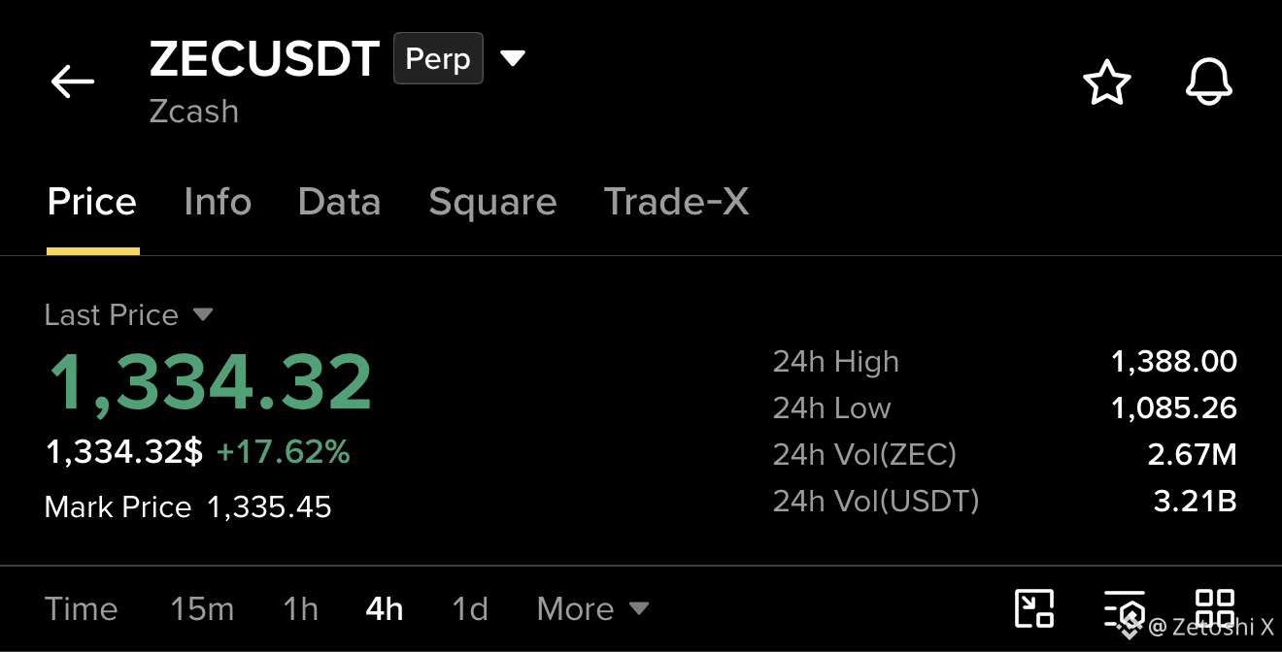
Task: Select the Time chart view
Action: tap(82, 609)
